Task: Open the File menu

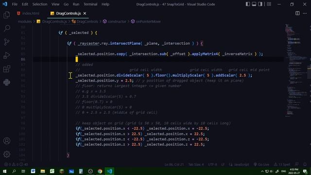Action: click(x=15, y=4)
